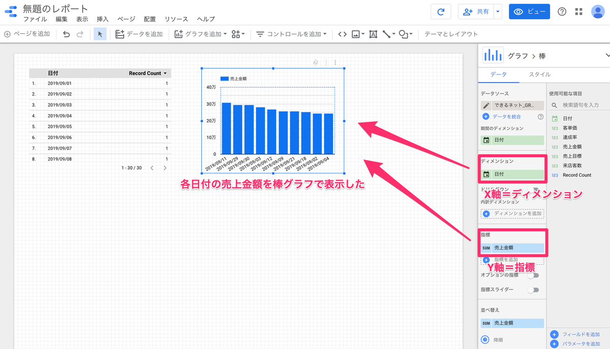Click the refresh data button
This screenshot has height=349, width=610.
(x=441, y=12)
